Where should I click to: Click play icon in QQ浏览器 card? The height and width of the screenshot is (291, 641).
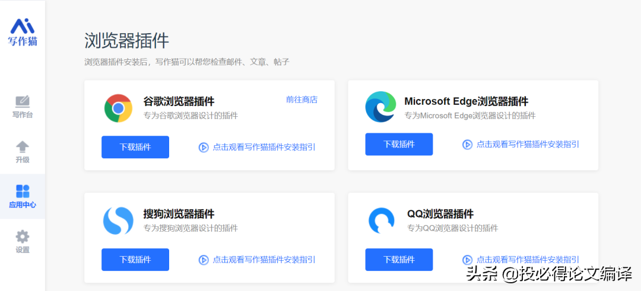pos(467,260)
